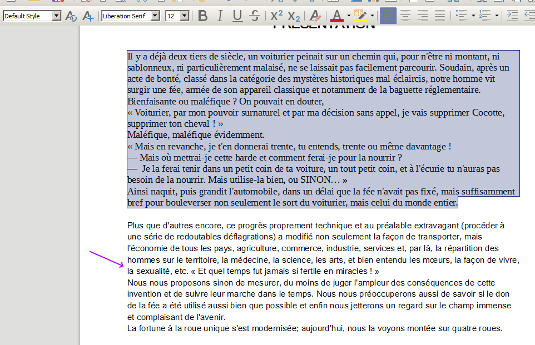Click the line starting "Nous nous proposons sinon"

311,283
